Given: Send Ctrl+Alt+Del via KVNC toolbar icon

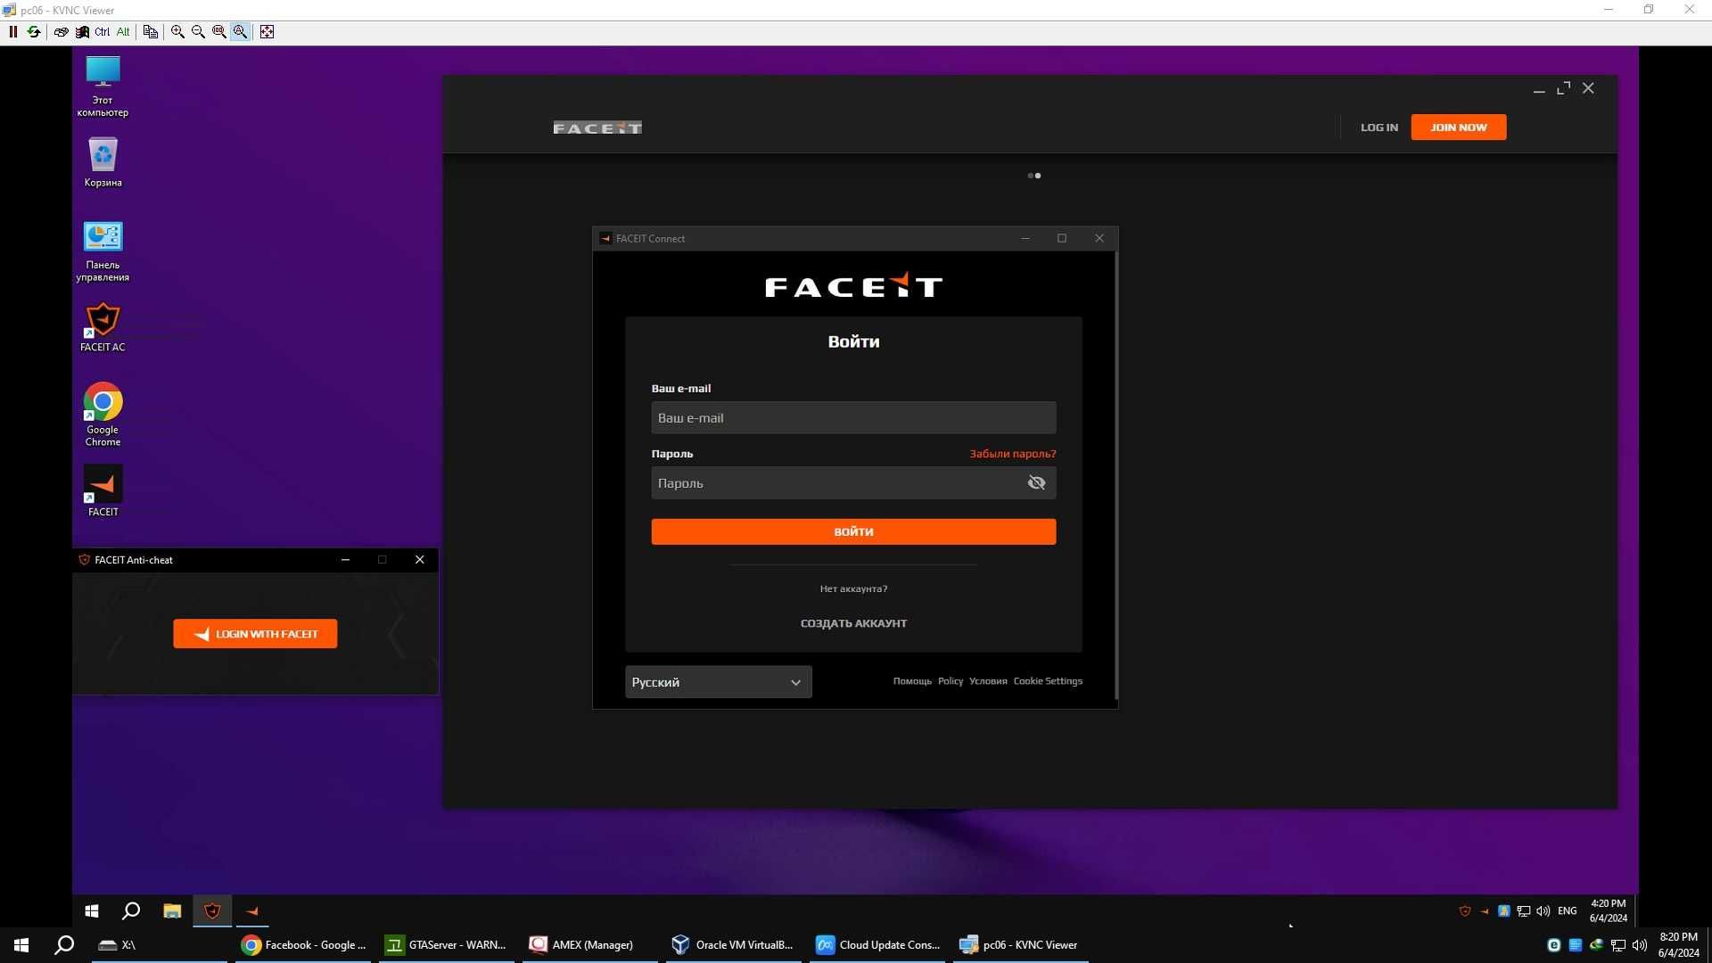Looking at the screenshot, I should pyautogui.click(x=82, y=31).
